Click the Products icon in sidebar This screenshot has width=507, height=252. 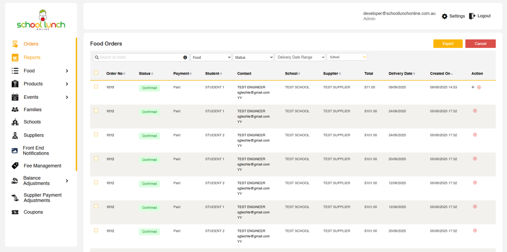click(15, 84)
